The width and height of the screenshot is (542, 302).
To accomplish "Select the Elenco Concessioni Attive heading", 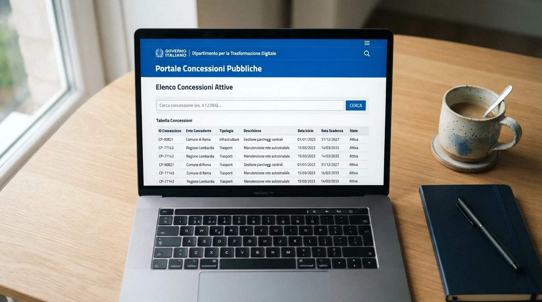I will coord(194,87).
